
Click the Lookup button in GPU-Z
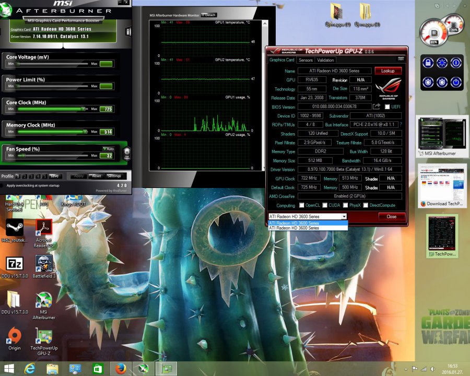388,71
